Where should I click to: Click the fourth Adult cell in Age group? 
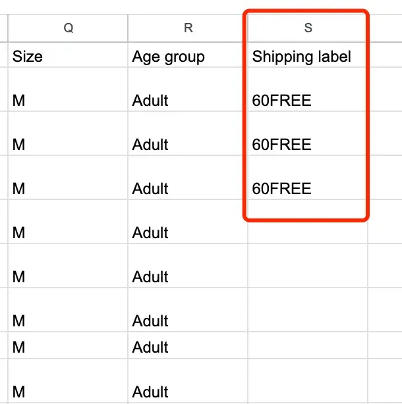[x=188, y=222]
